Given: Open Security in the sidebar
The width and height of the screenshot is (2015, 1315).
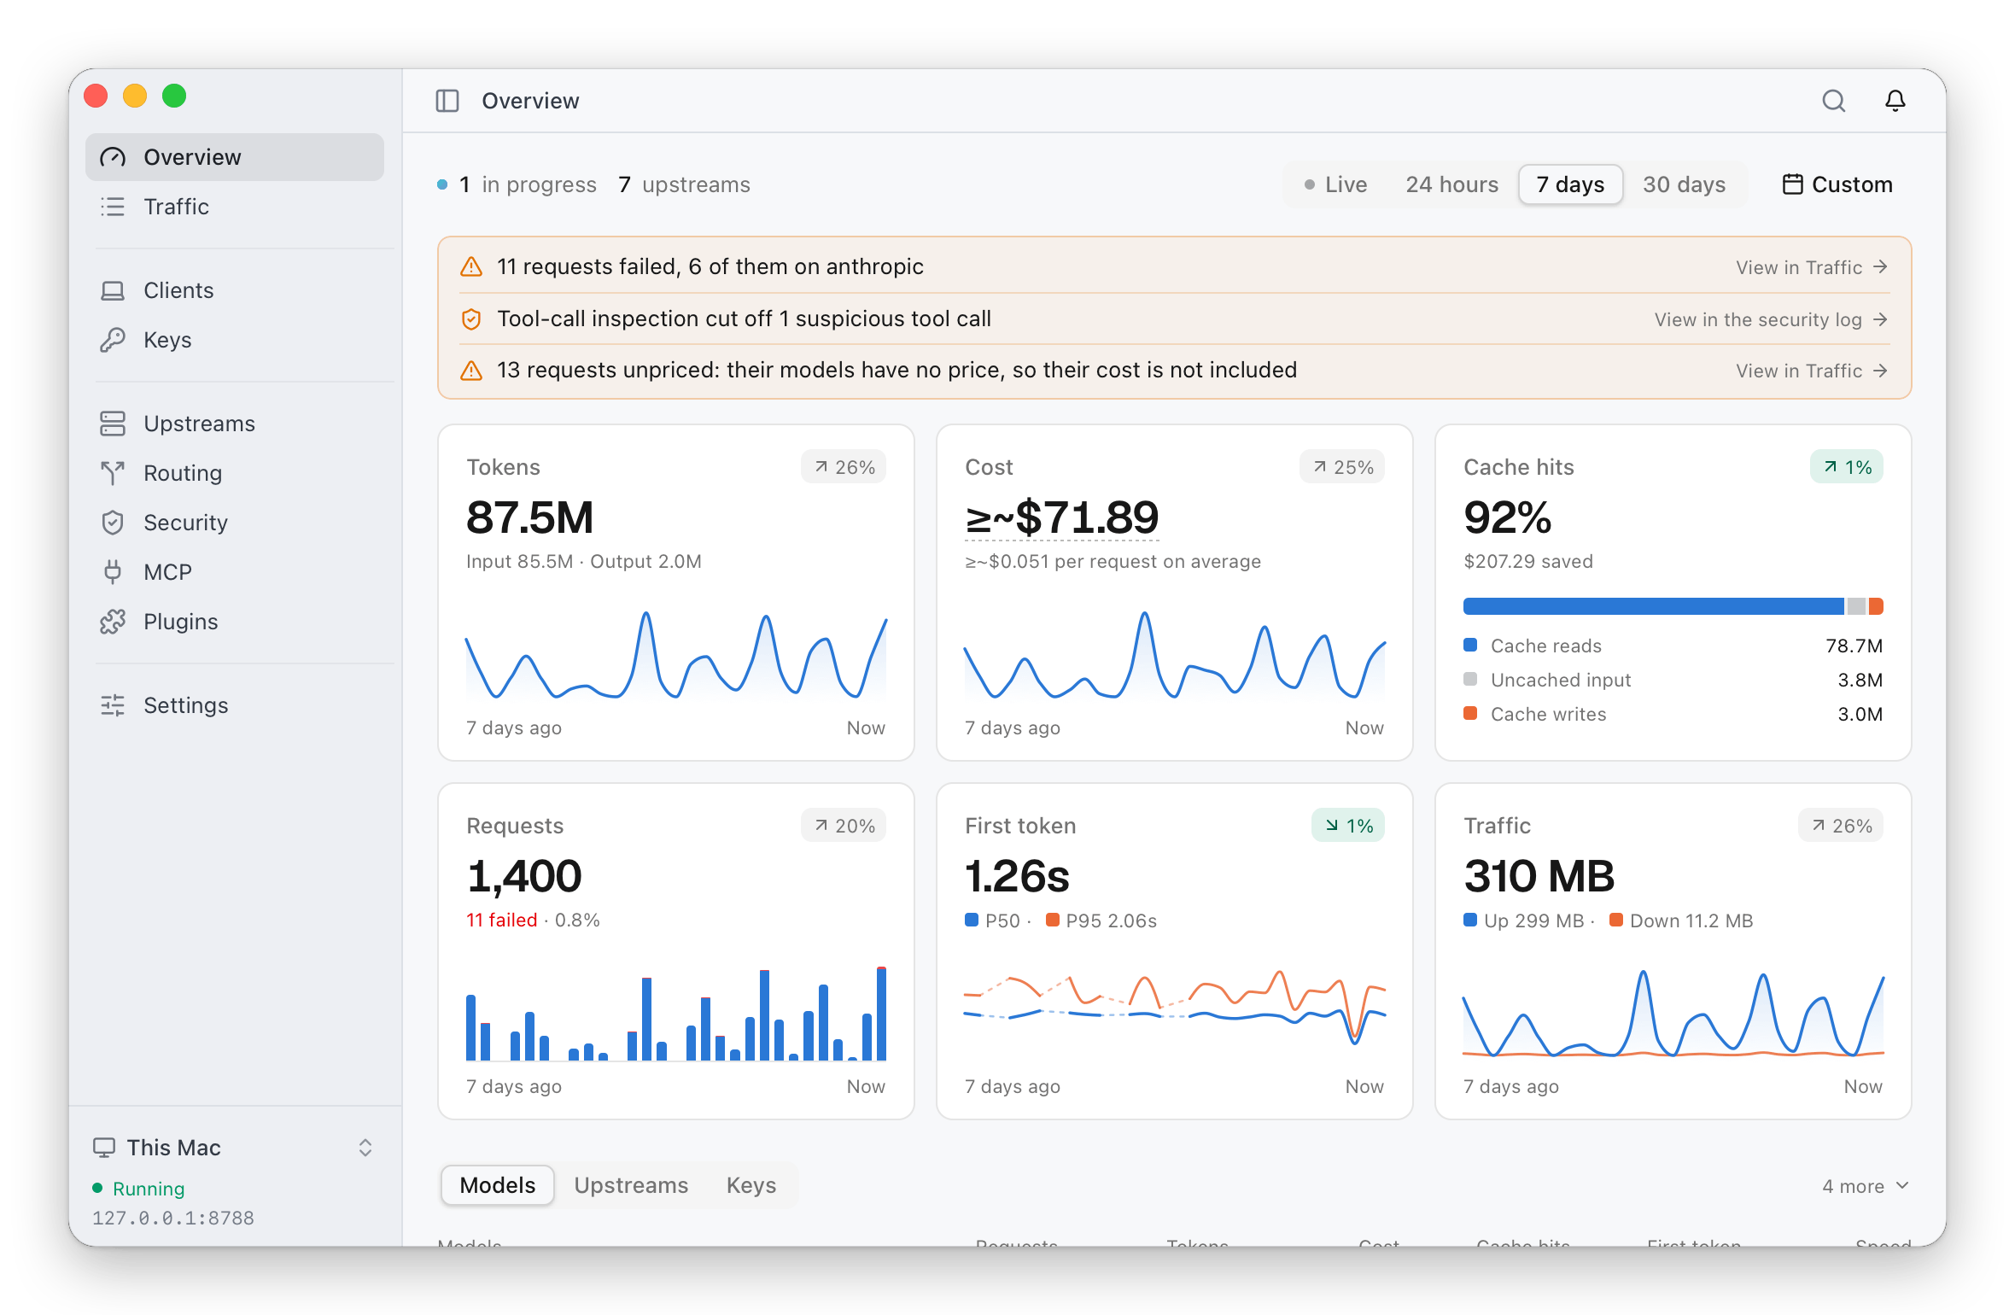Looking at the screenshot, I should point(235,523).
